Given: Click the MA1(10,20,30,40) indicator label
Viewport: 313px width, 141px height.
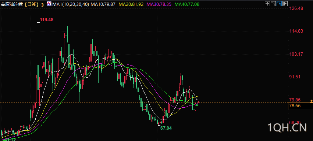Looking at the screenshot, I should (x=71, y=4).
